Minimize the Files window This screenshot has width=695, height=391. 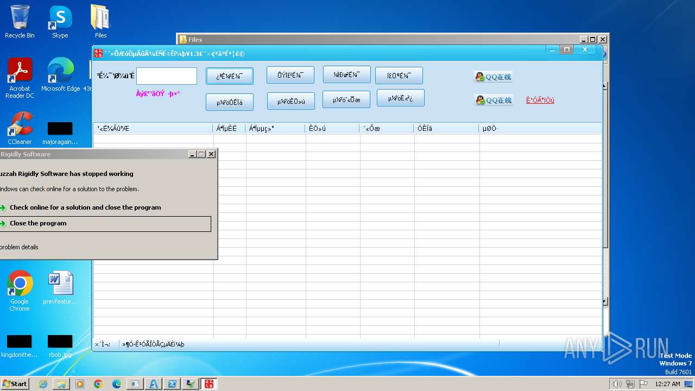[584, 40]
